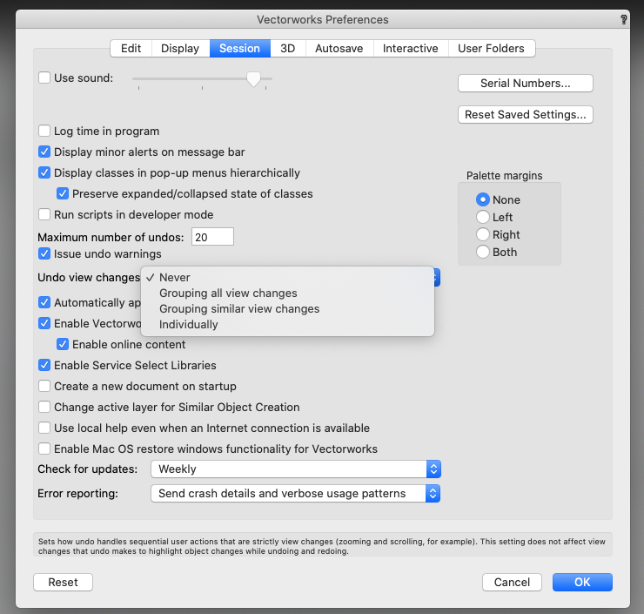644x614 pixels.
Task: Choose Grouping all view changes option
Action: point(228,294)
